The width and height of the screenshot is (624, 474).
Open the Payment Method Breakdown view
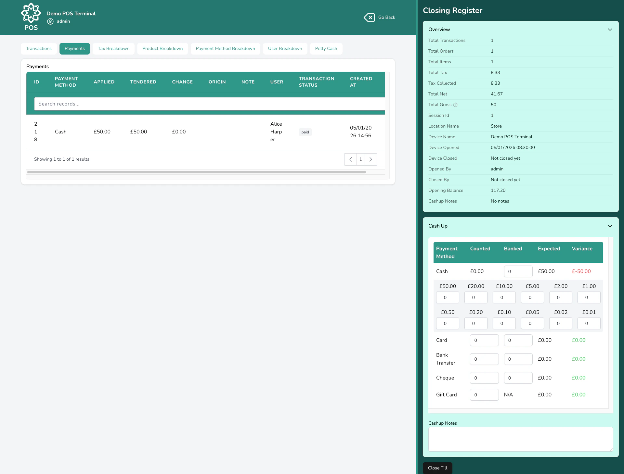point(225,48)
